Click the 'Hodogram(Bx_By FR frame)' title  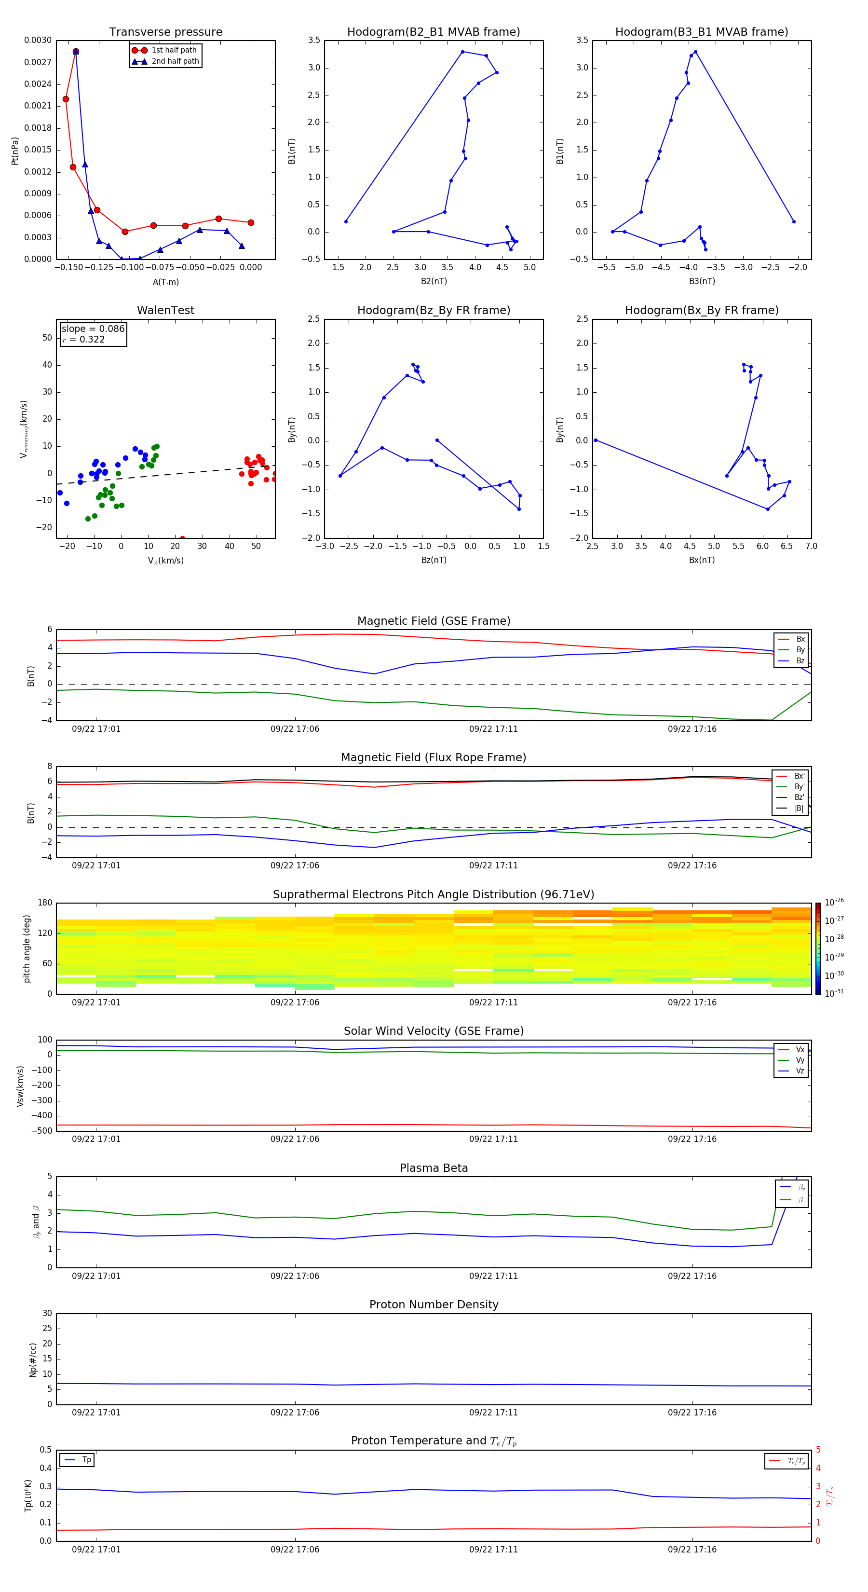(x=702, y=310)
